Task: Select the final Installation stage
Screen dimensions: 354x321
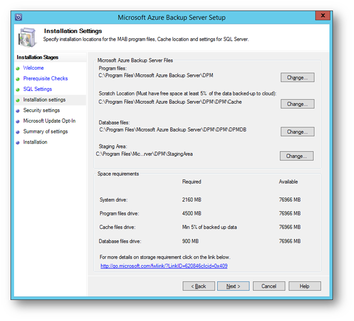Action: click(35, 142)
